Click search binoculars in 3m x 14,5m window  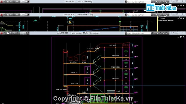(153, 2)
